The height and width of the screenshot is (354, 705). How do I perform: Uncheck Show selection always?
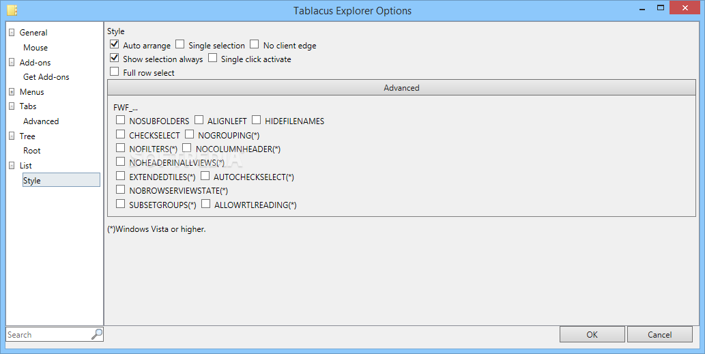pyautogui.click(x=115, y=58)
